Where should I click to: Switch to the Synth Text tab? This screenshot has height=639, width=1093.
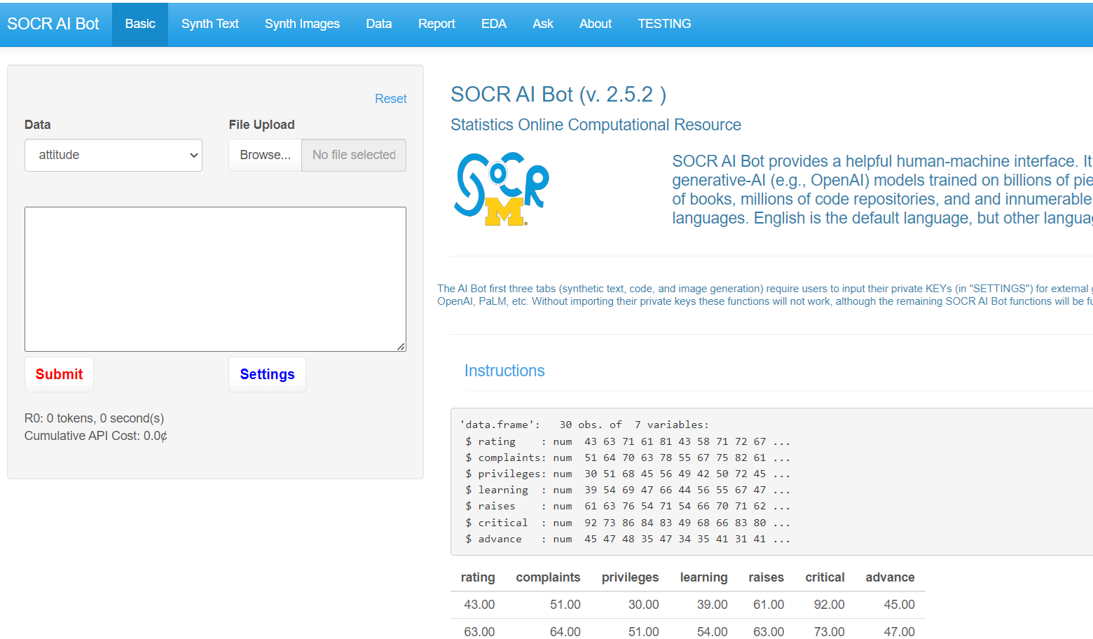pos(209,23)
